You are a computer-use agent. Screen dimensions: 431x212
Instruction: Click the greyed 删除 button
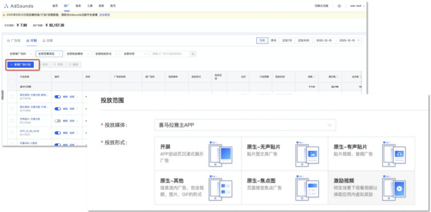pyautogui.click(x=74, y=65)
